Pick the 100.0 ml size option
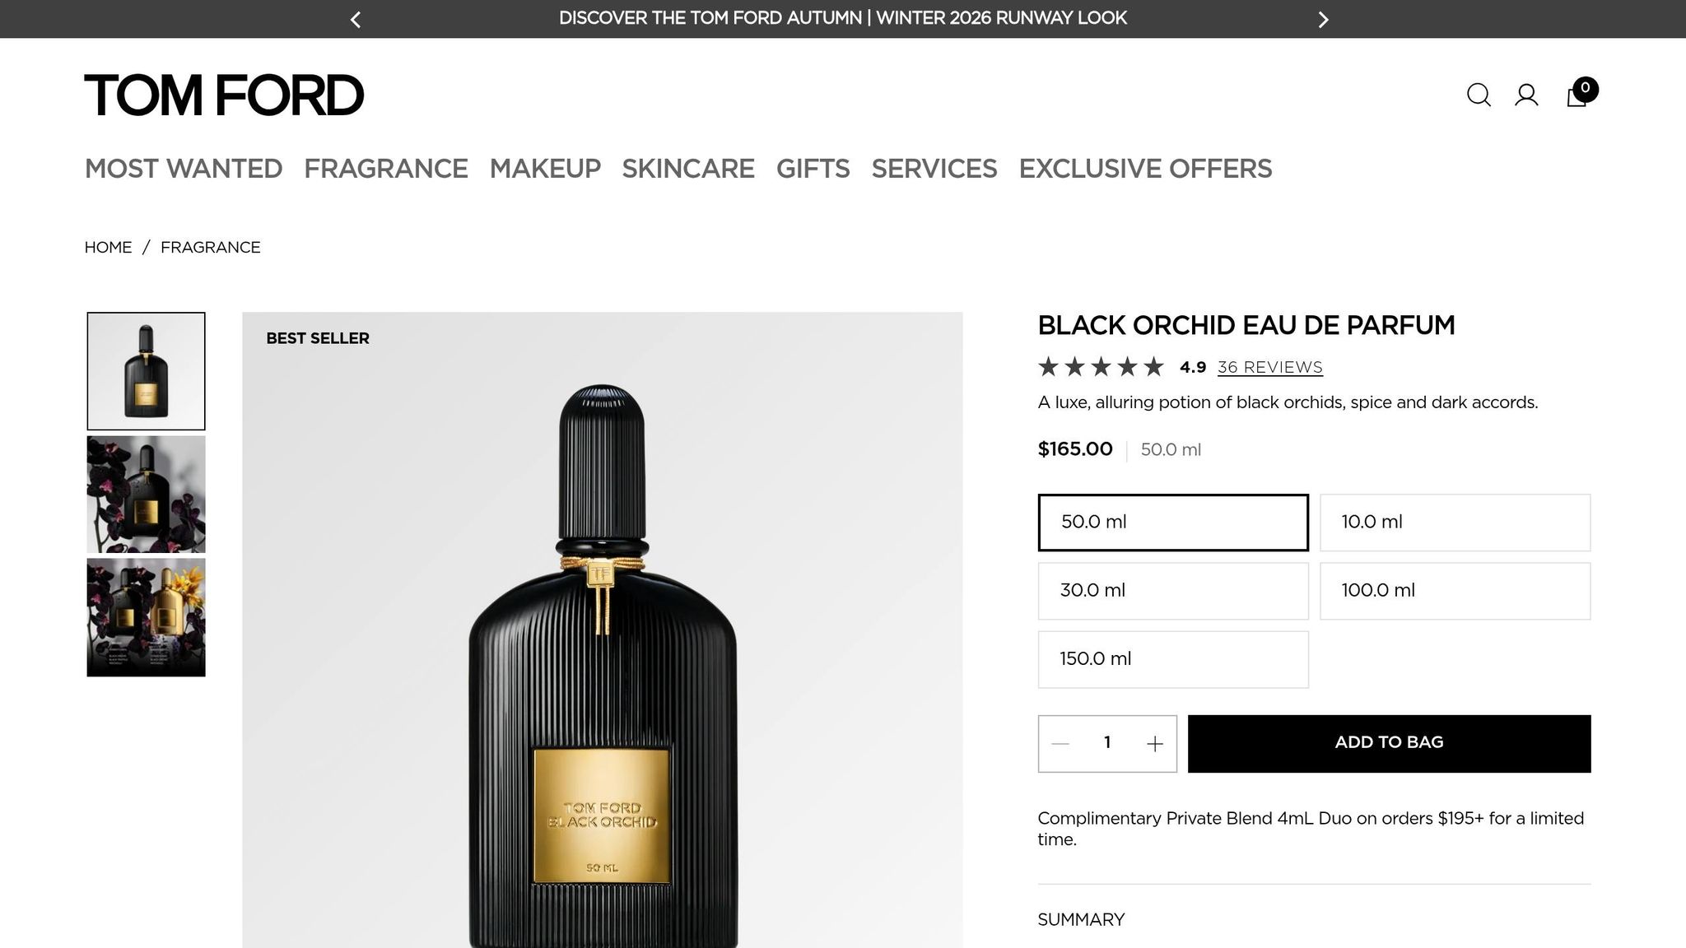1686x948 pixels. tap(1455, 591)
